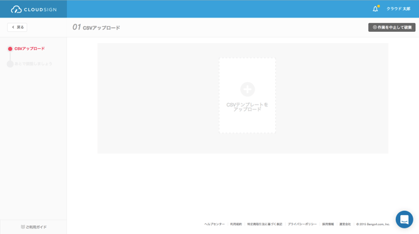
Task: Open the notification bell
Action: pyautogui.click(x=375, y=9)
